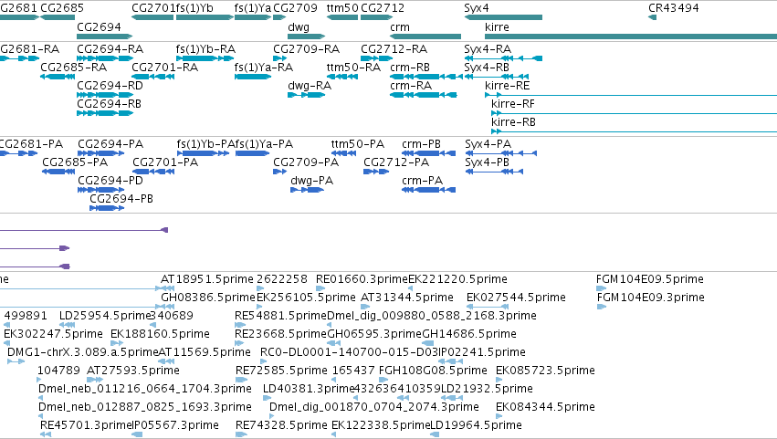Select transcript CG2701-RA
This screenshot has width=777, height=439.
pos(165,68)
